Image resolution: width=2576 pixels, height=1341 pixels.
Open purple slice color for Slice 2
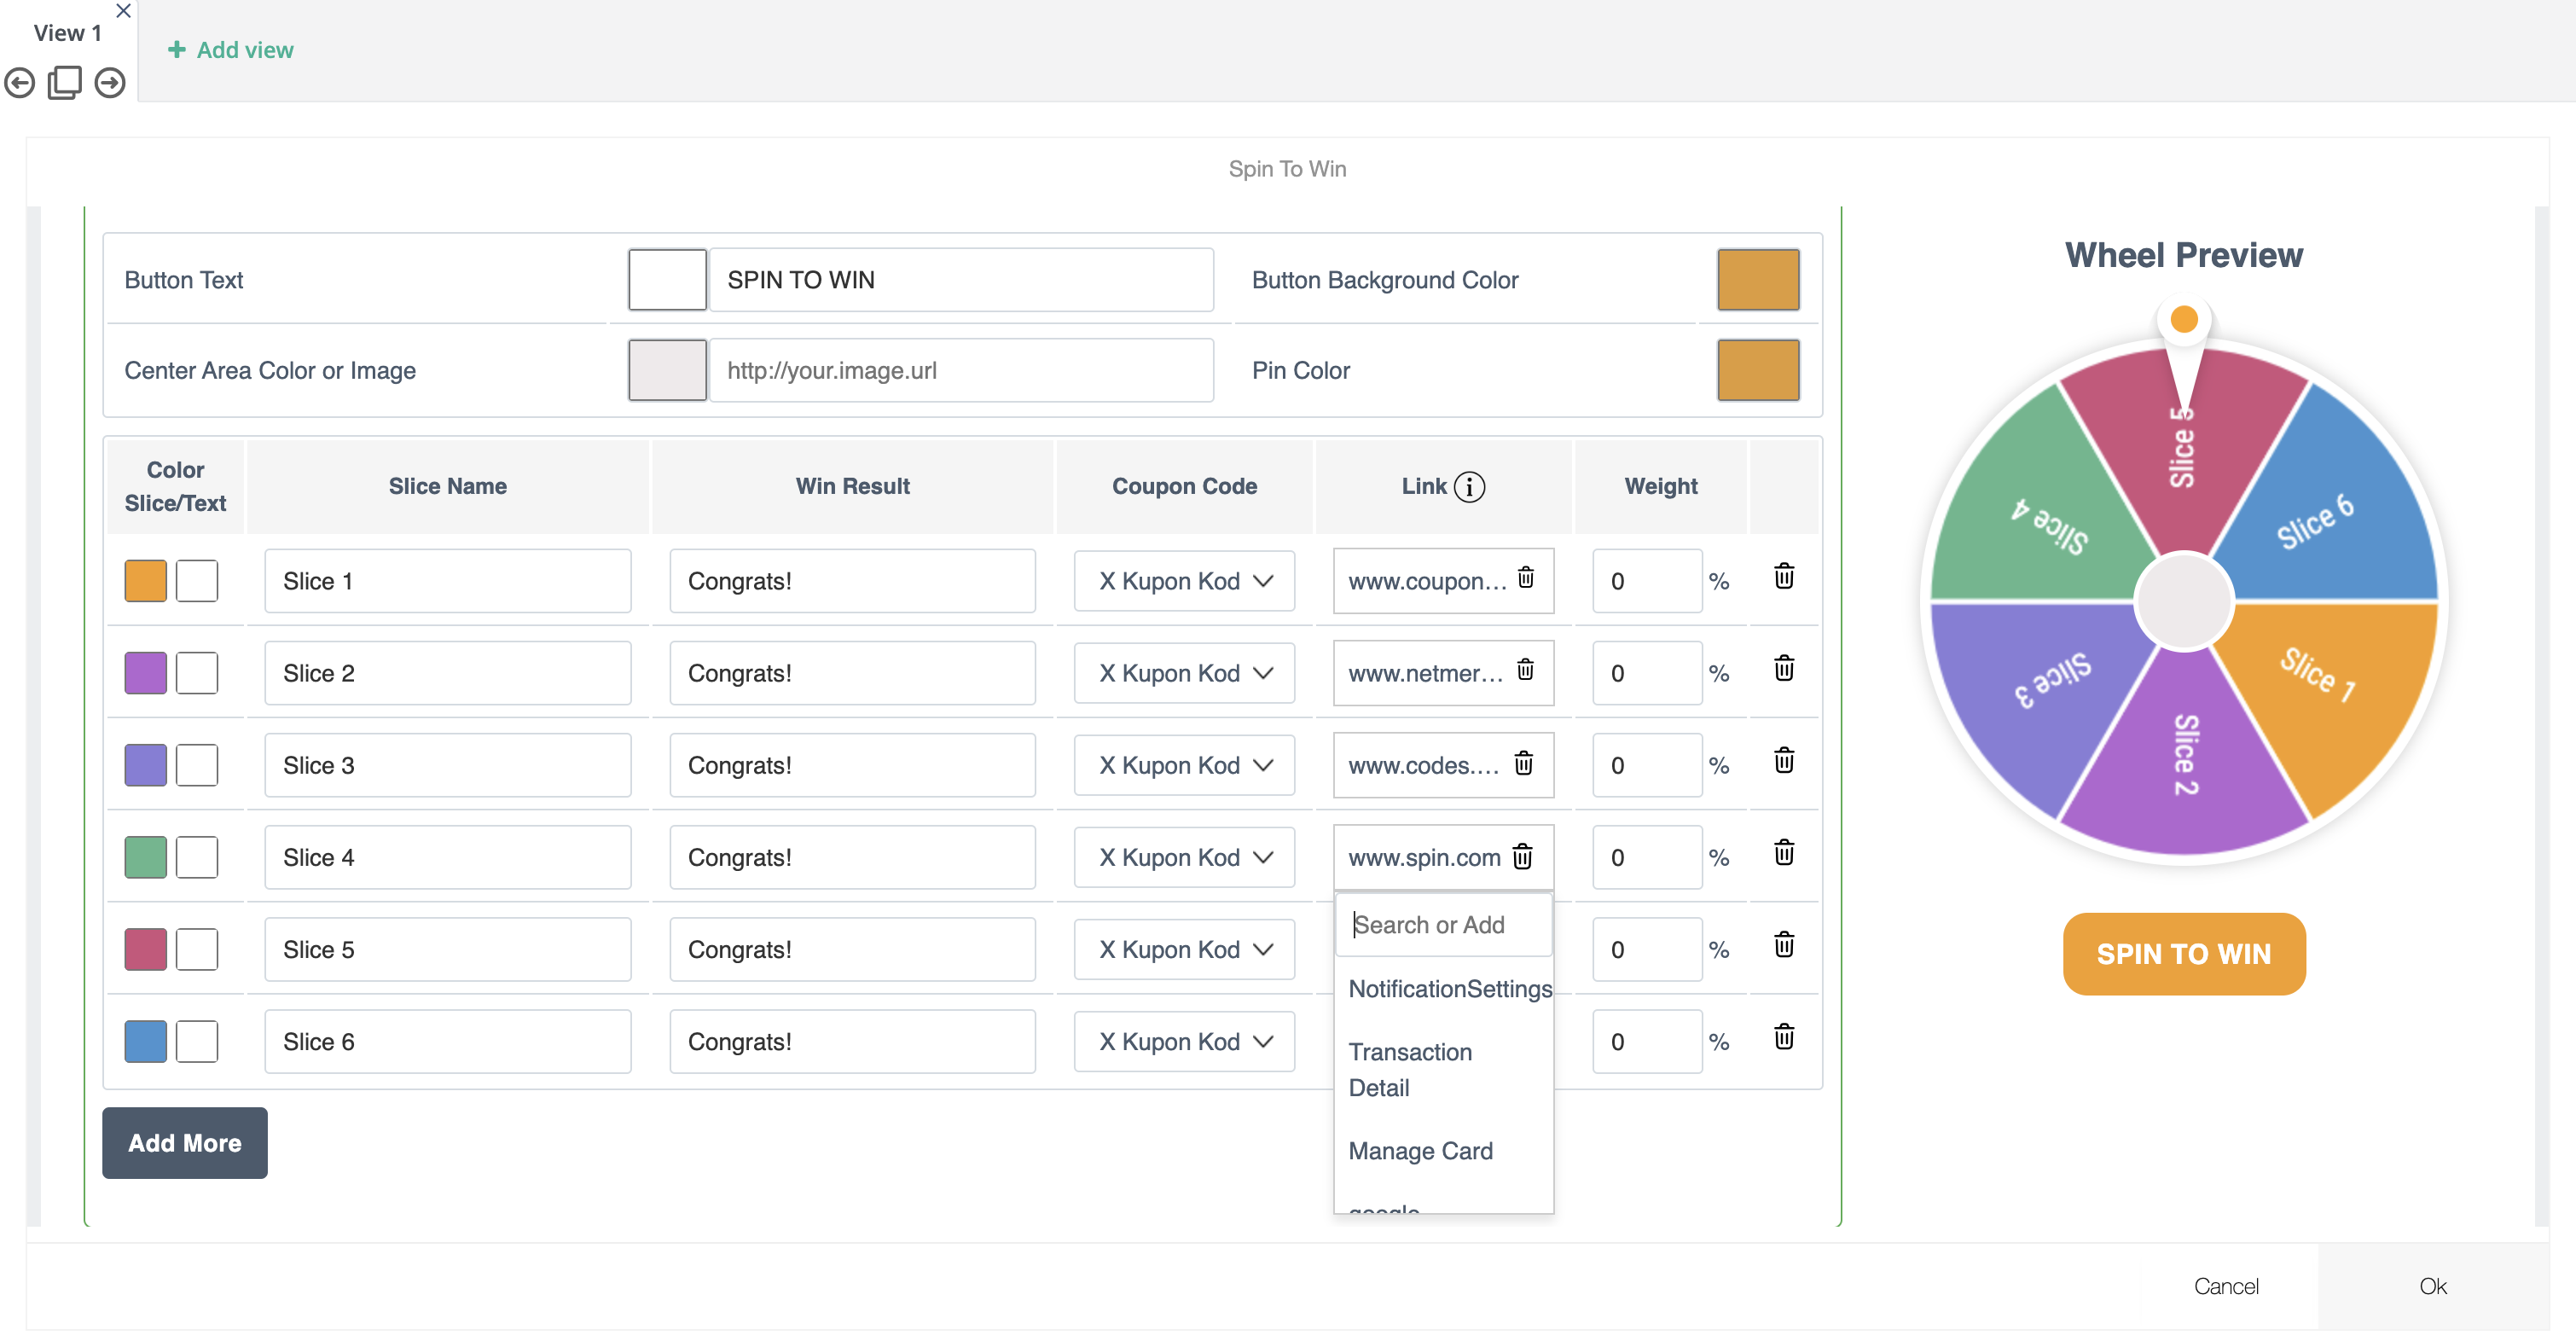click(x=146, y=673)
